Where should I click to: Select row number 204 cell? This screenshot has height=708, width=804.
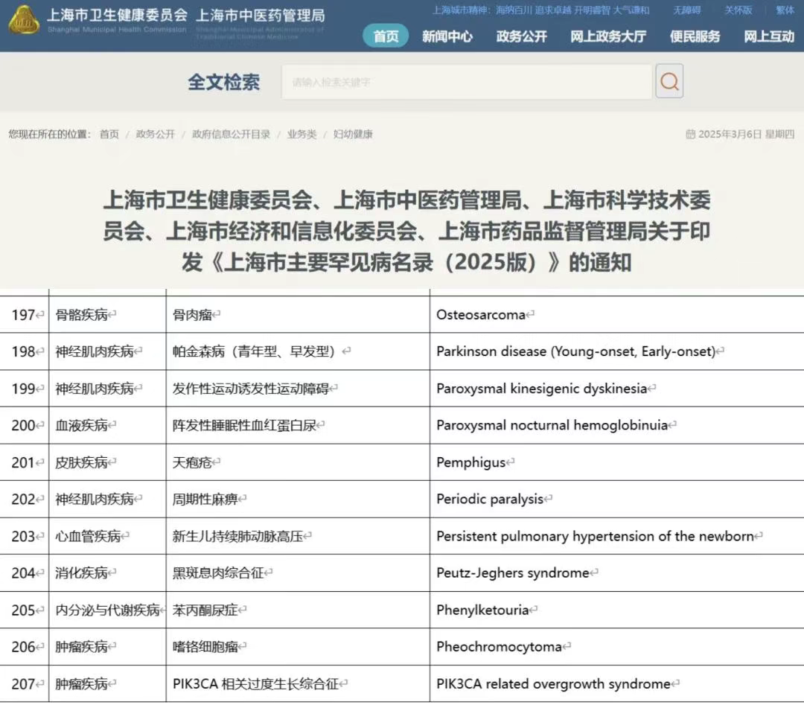(x=24, y=573)
